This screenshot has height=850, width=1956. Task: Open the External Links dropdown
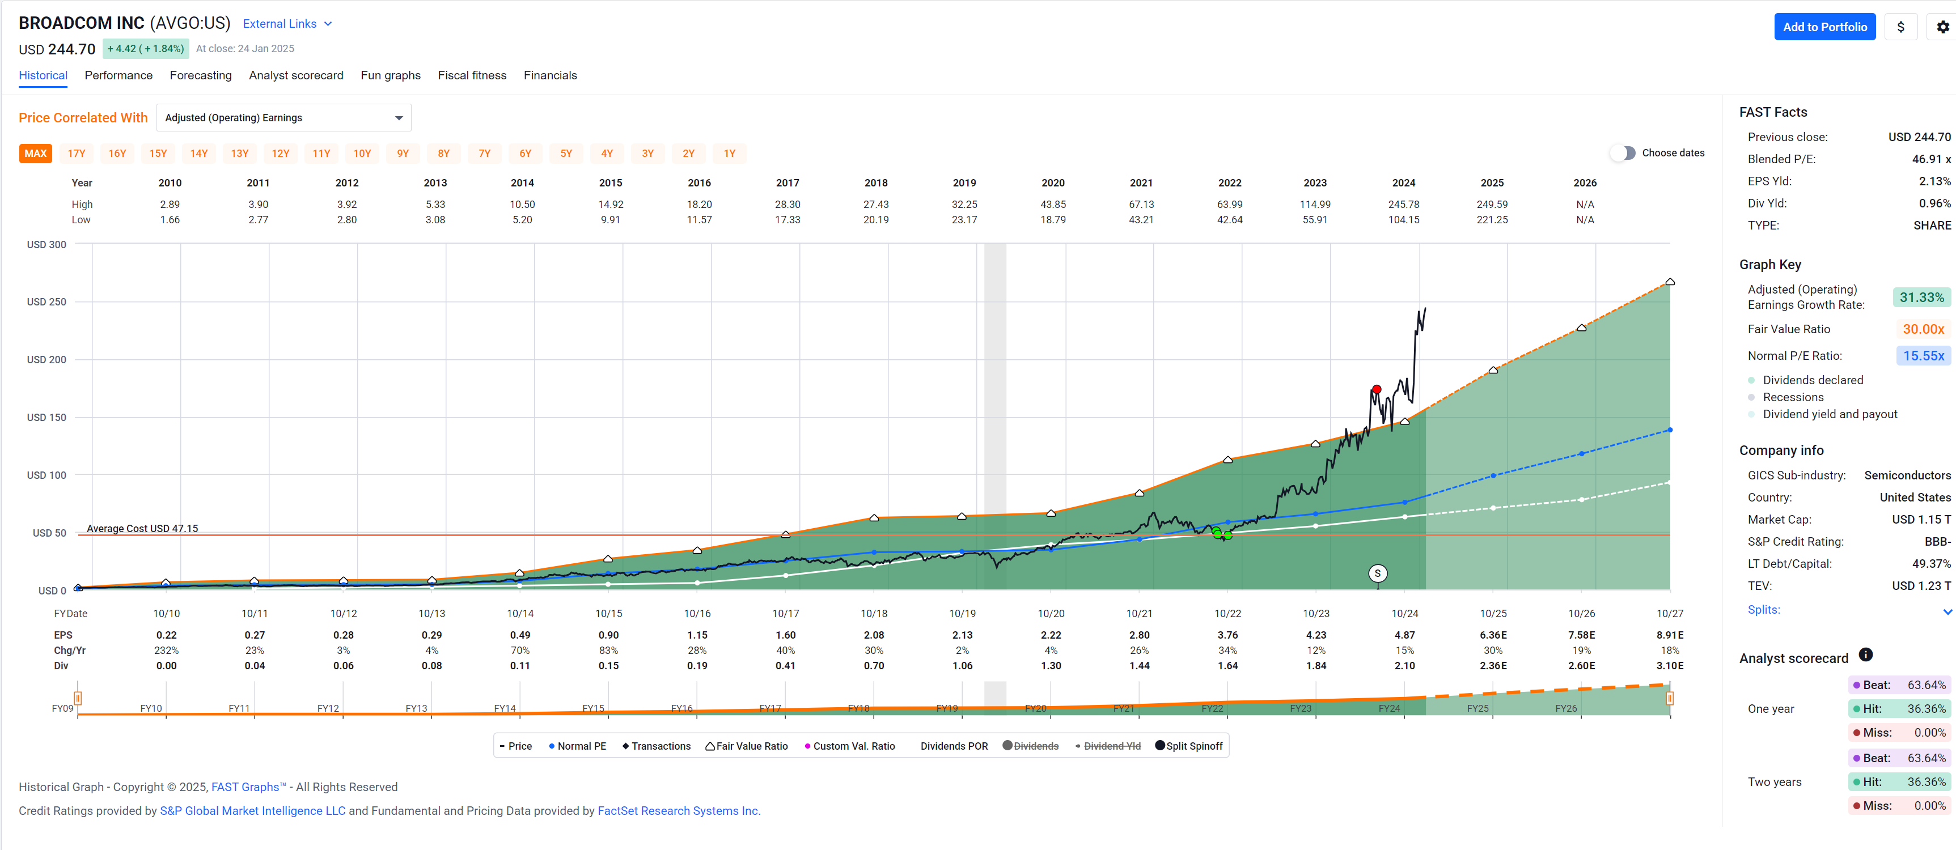[x=287, y=24]
